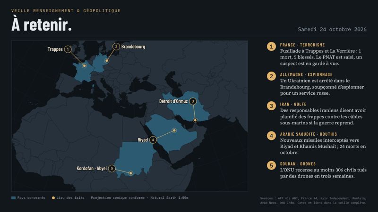Click the paragraph about 306 civilians killed
The width and height of the screenshot is (378, 212).
pos(323,173)
